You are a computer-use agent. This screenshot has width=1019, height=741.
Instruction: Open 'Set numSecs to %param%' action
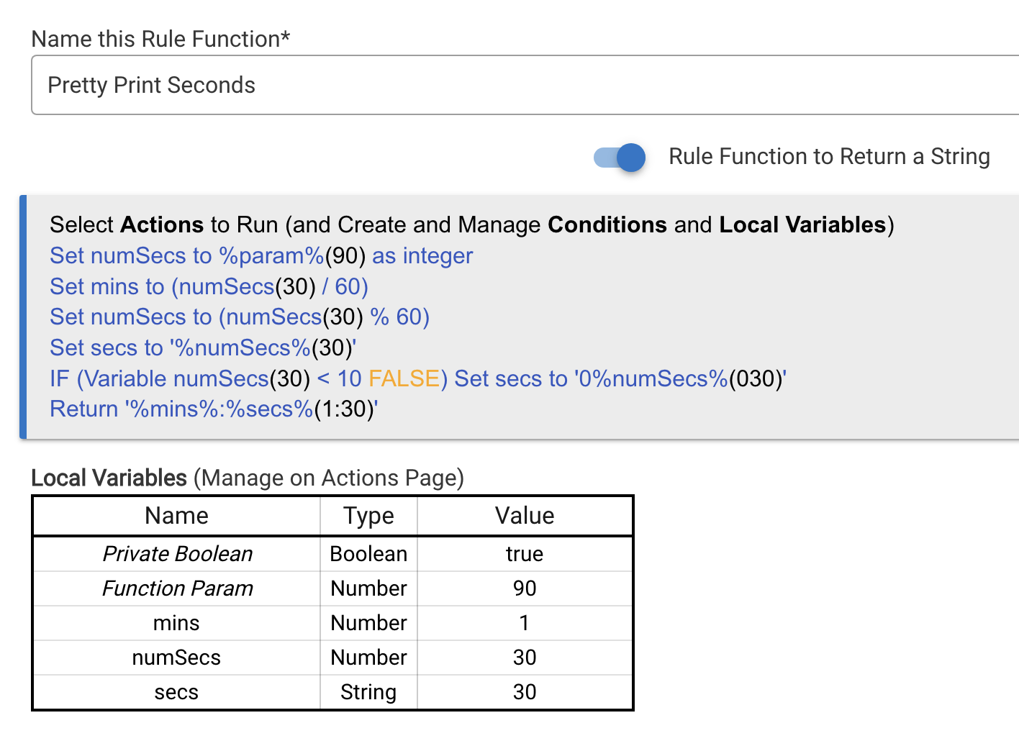(x=261, y=255)
